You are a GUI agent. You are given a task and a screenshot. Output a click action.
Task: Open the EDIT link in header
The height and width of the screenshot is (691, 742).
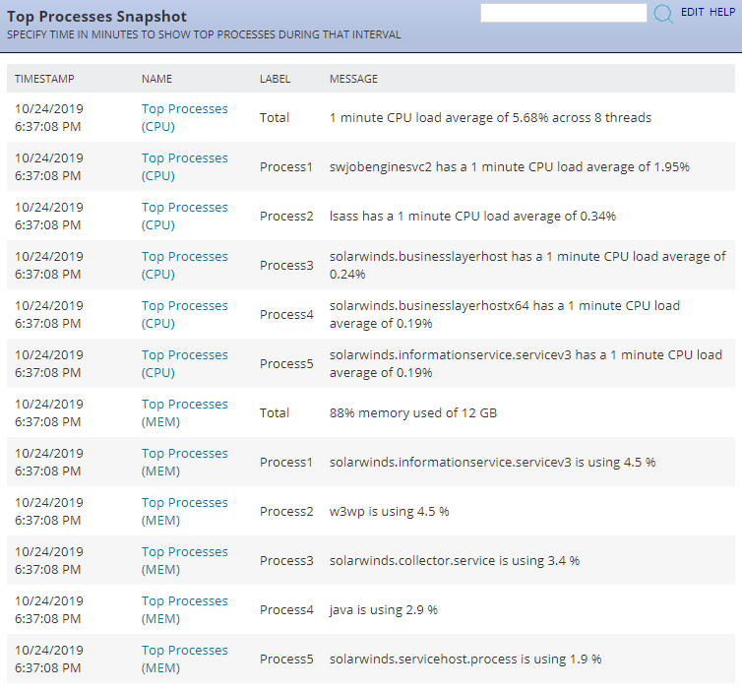[693, 13]
